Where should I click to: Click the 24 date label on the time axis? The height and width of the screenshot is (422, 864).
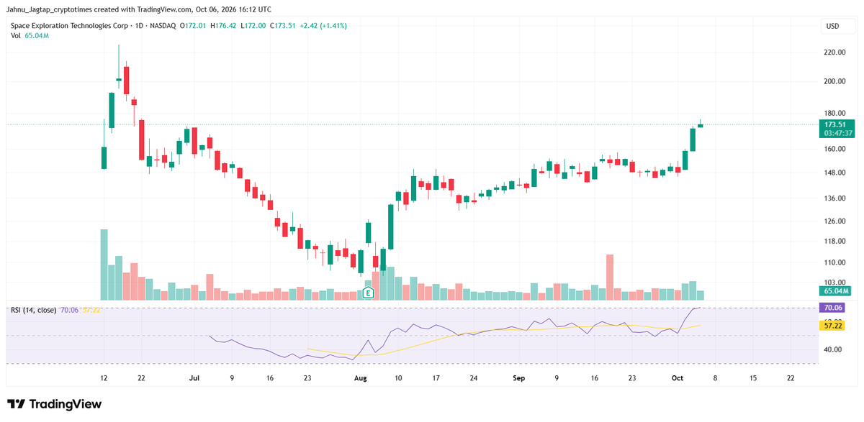coord(474,377)
